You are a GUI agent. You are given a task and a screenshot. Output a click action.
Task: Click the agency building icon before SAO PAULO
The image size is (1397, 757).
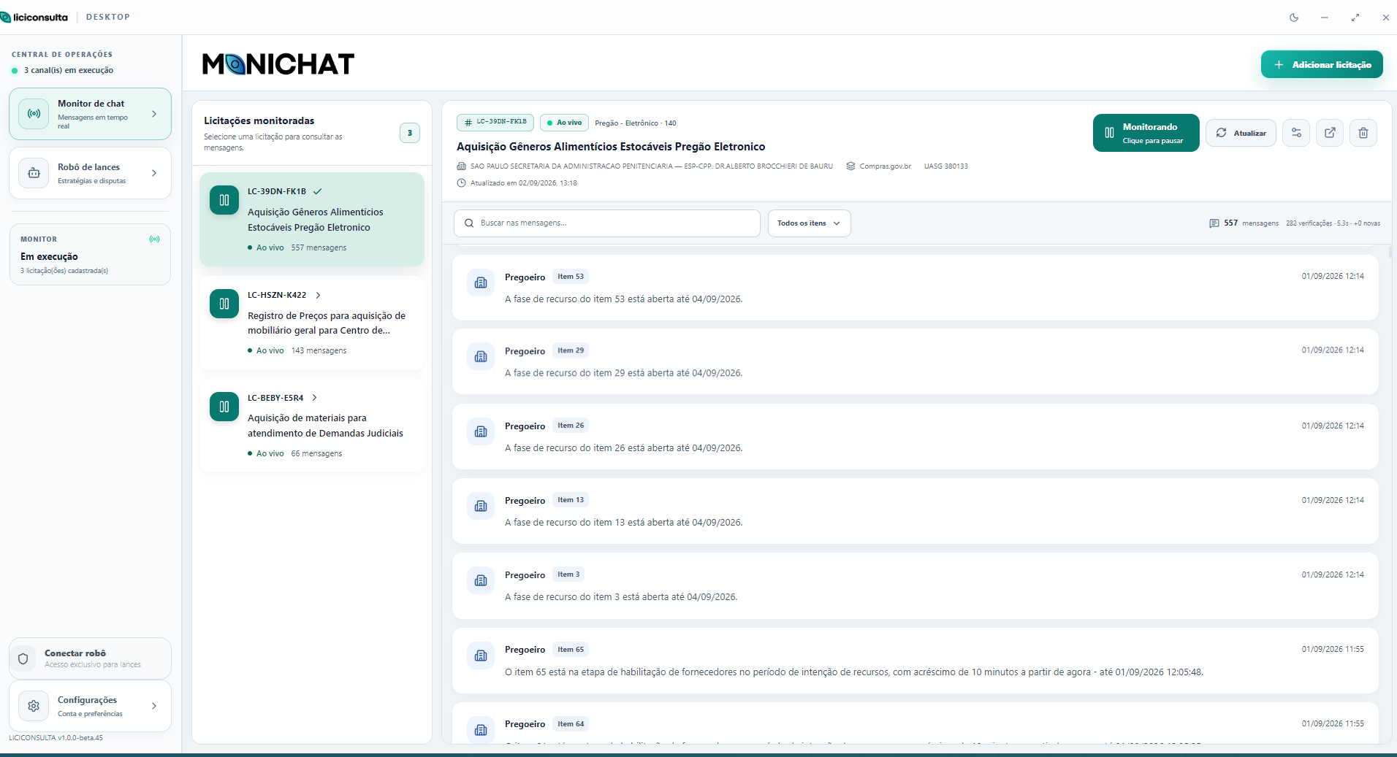[461, 166]
